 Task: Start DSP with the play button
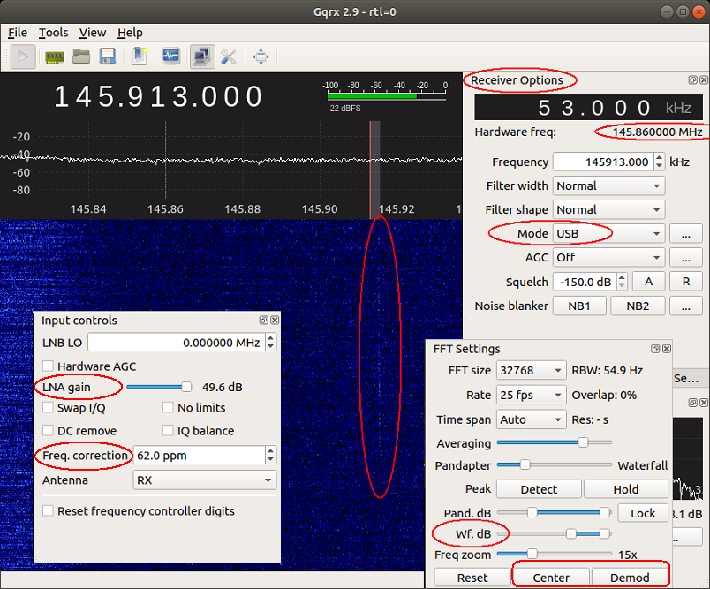point(23,57)
